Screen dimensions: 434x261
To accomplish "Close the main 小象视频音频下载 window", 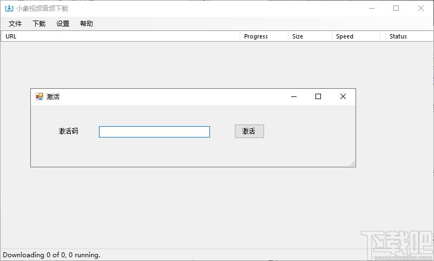I will 420,8.
